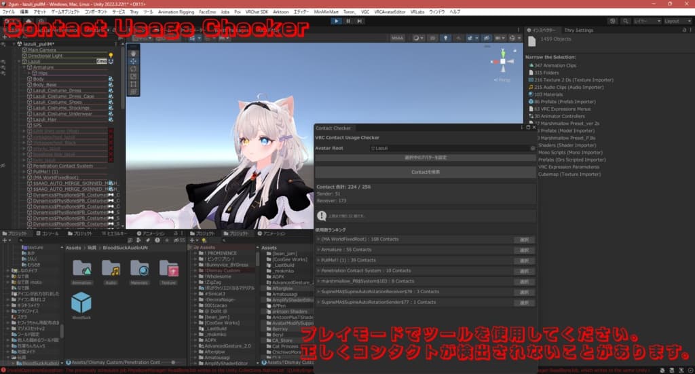The image size is (695, 374).
Task: Click select button for Armature contacts row
Action: tap(525, 250)
